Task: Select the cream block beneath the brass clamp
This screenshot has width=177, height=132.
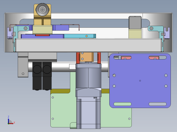Action: coord(43,30)
